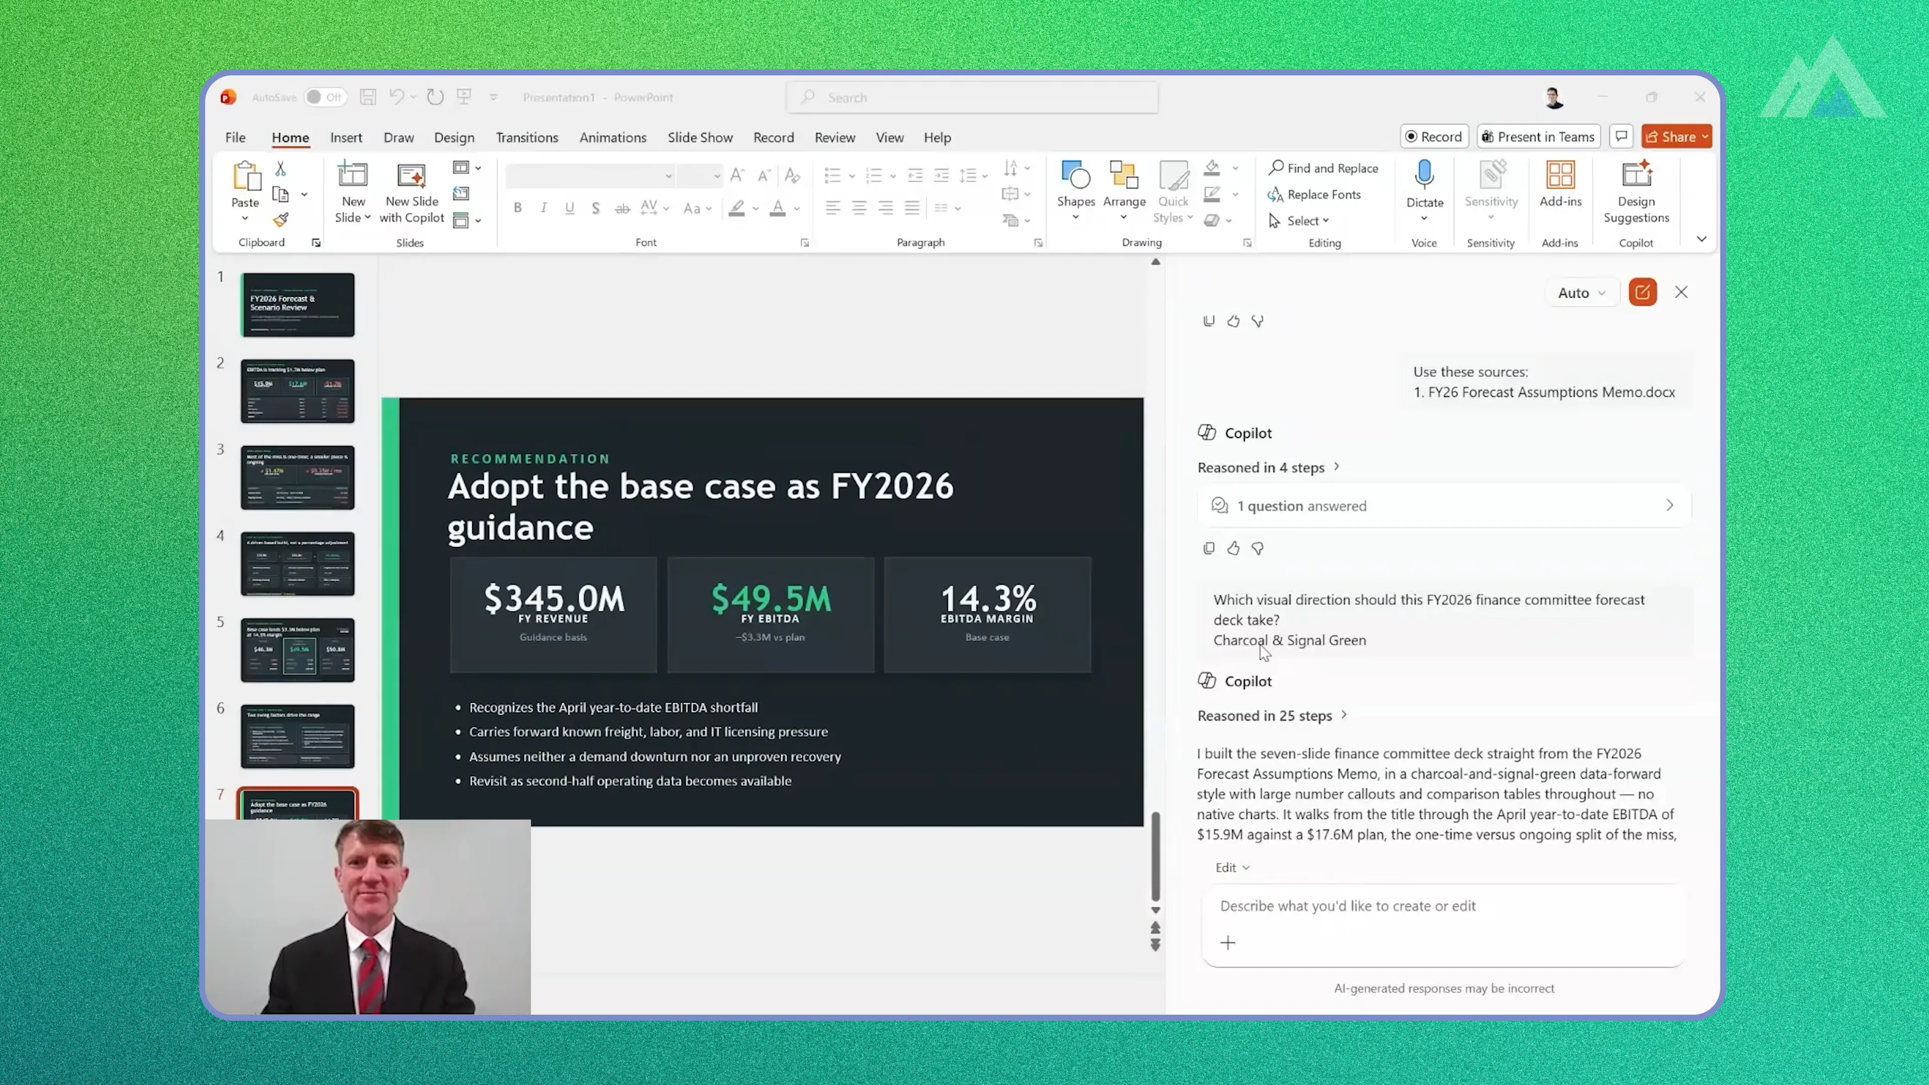Toggle bold formatting
The image size is (1929, 1085).
517,208
